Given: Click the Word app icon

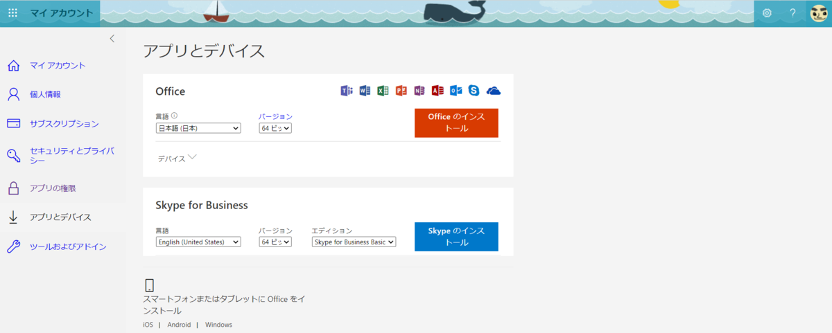Looking at the screenshot, I should [x=365, y=91].
